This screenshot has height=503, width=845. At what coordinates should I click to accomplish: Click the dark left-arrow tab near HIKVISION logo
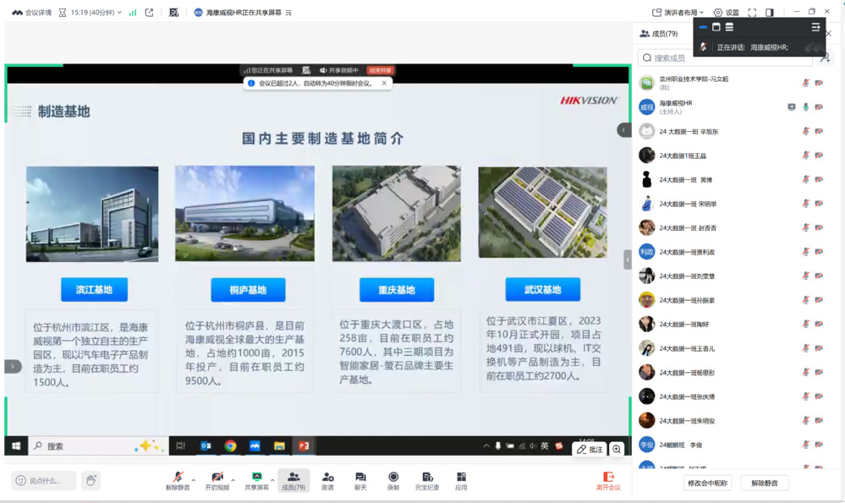(623, 130)
